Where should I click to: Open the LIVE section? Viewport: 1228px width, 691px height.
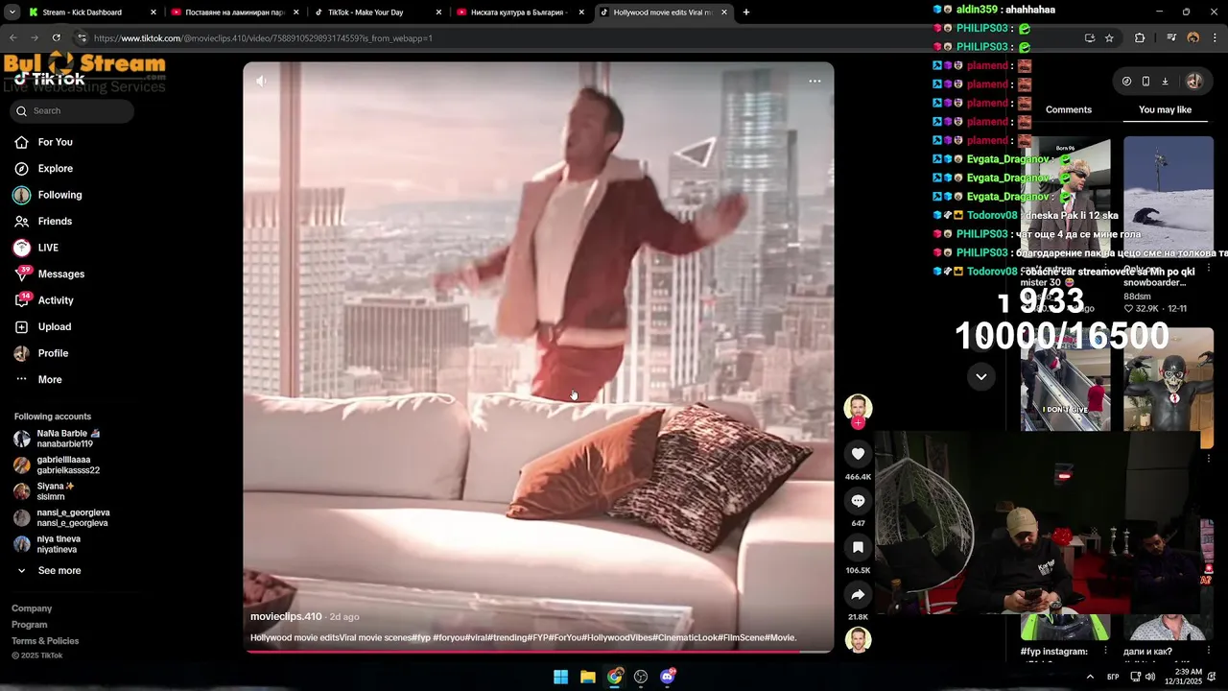48,248
